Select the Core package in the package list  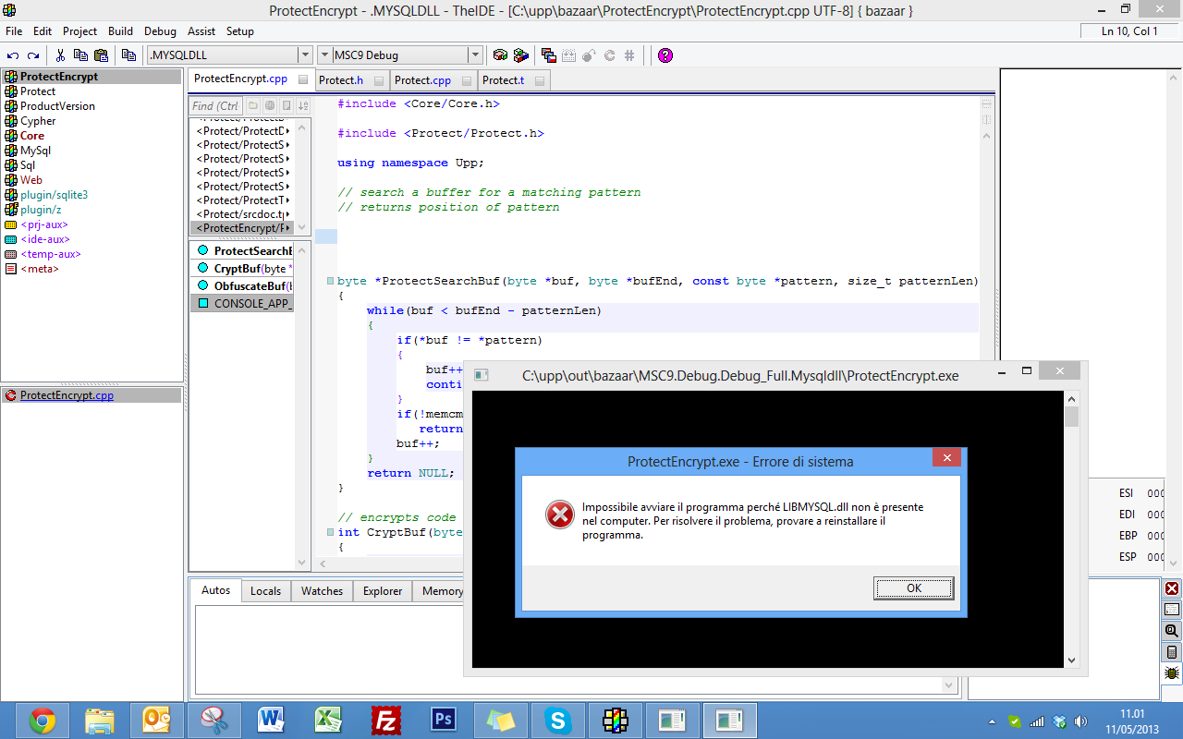tap(32, 136)
